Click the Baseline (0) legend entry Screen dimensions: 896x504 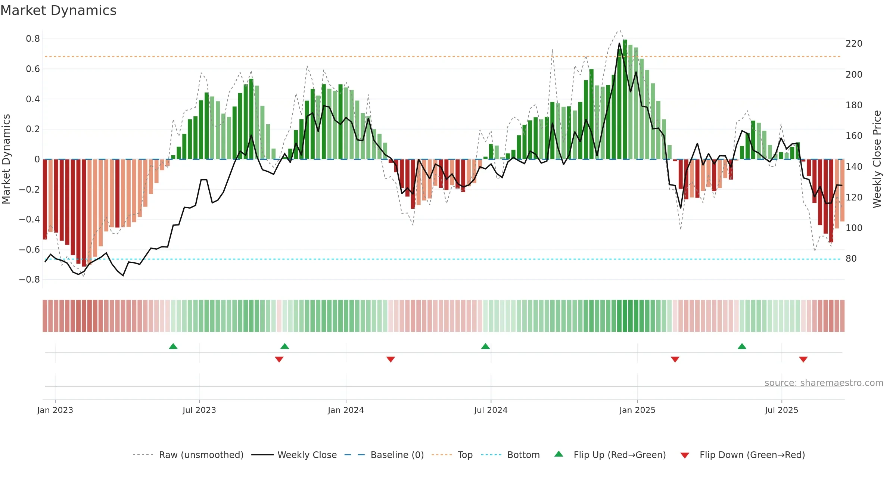pos(384,455)
